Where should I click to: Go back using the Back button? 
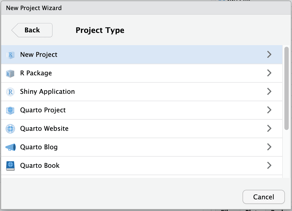click(32, 30)
